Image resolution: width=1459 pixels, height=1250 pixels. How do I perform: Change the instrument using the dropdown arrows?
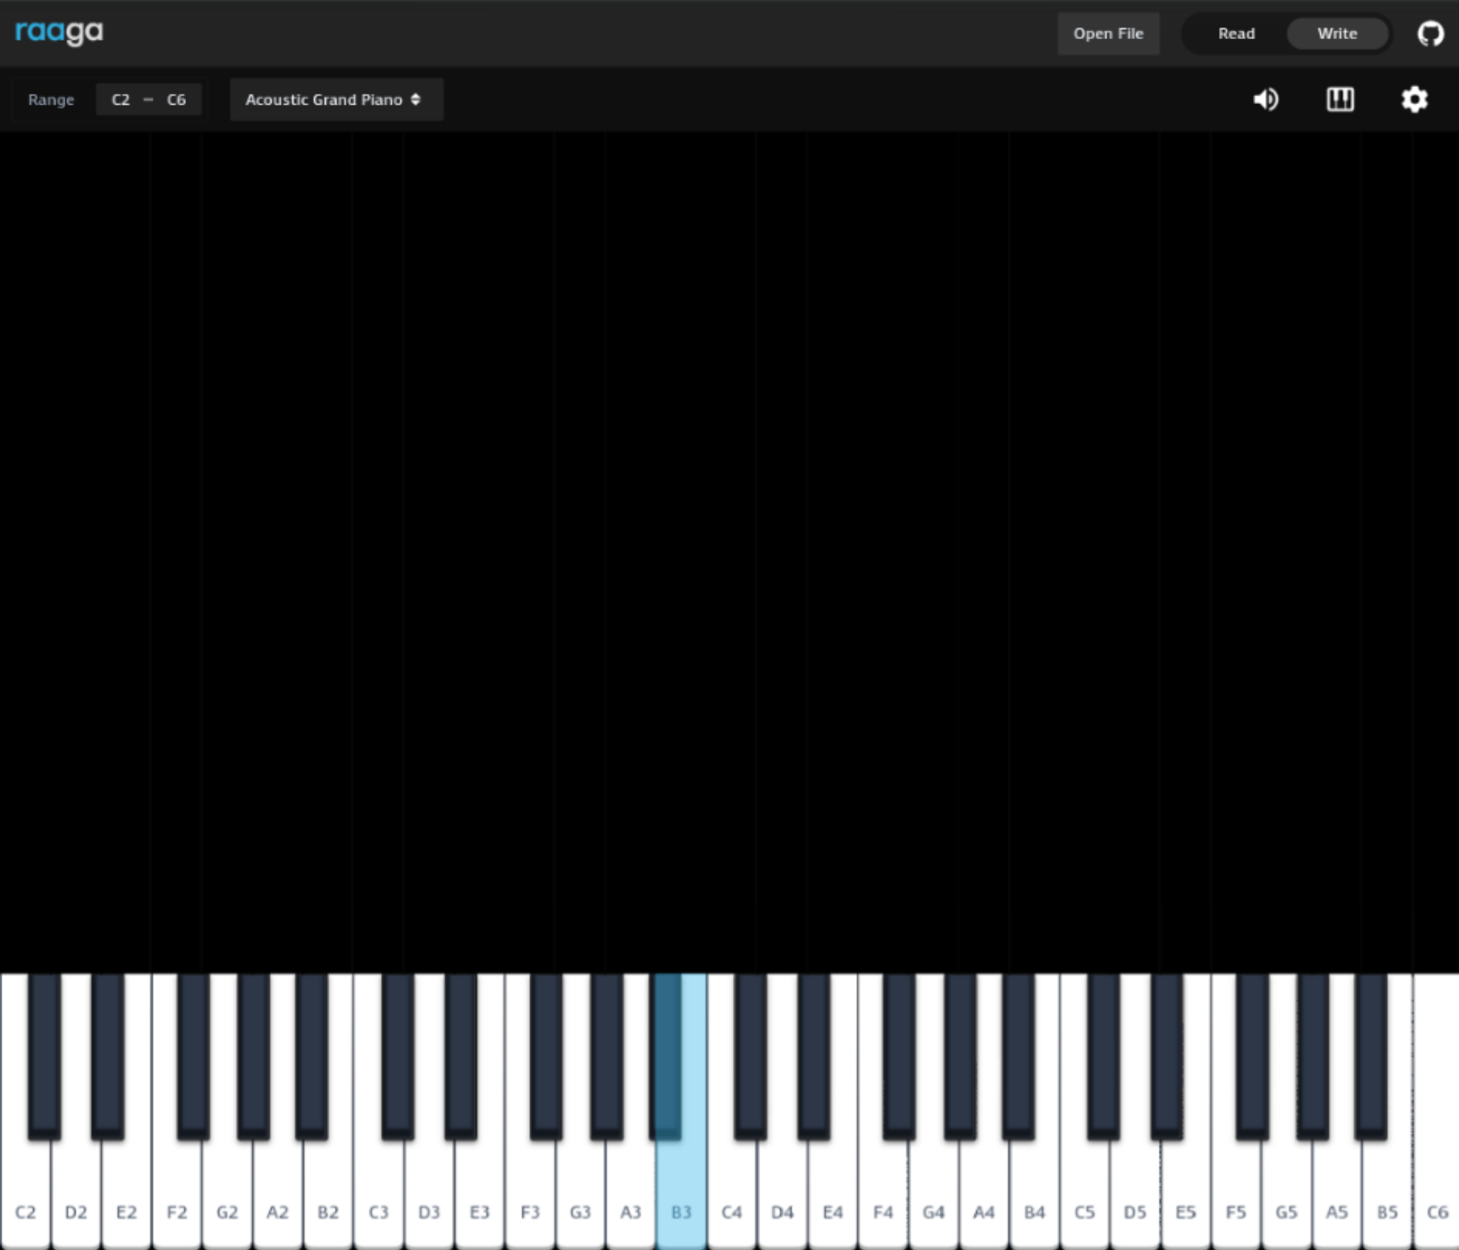click(417, 100)
